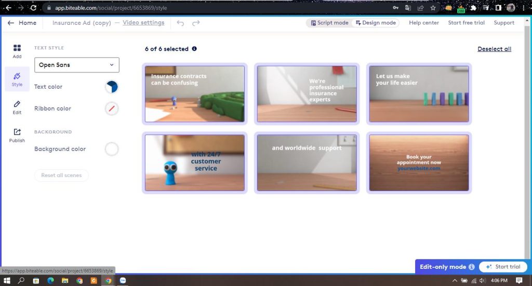Click the extension with green 200 badge
The height and width of the screenshot is (286, 532).
tap(461, 8)
